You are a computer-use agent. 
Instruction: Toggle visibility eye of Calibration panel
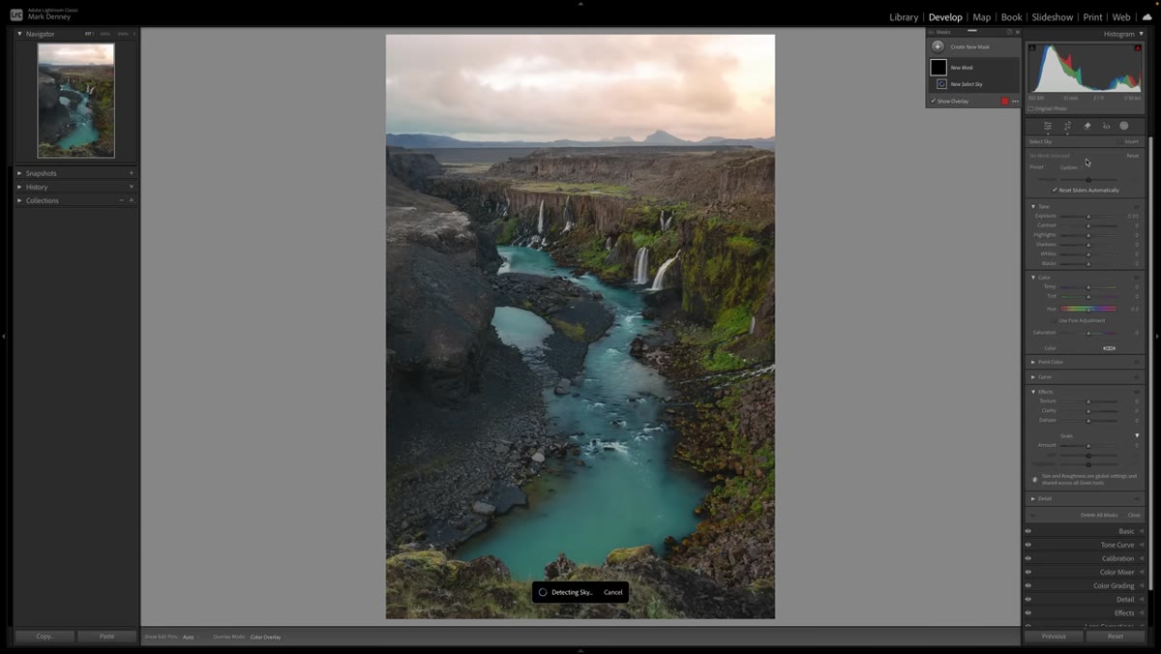(1028, 558)
